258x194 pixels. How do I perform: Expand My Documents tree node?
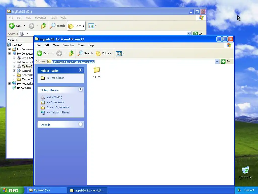[9, 49]
